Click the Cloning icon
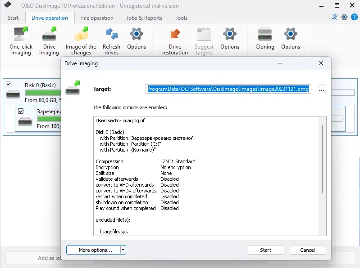The height and width of the screenshot is (268, 360). click(265, 34)
